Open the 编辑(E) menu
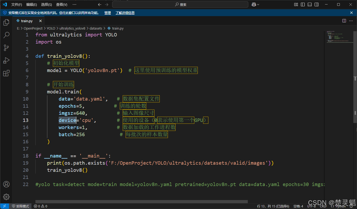The image size is (357, 209). click(31, 4)
